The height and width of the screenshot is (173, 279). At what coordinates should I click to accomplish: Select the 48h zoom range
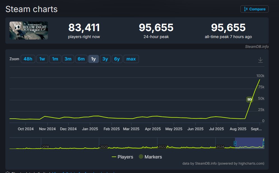[28, 59]
